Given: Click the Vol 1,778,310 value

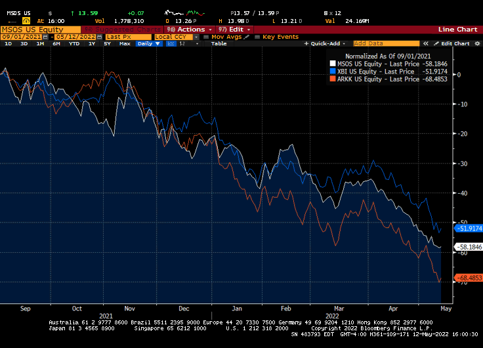Looking at the screenshot, I should (x=129, y=21).
